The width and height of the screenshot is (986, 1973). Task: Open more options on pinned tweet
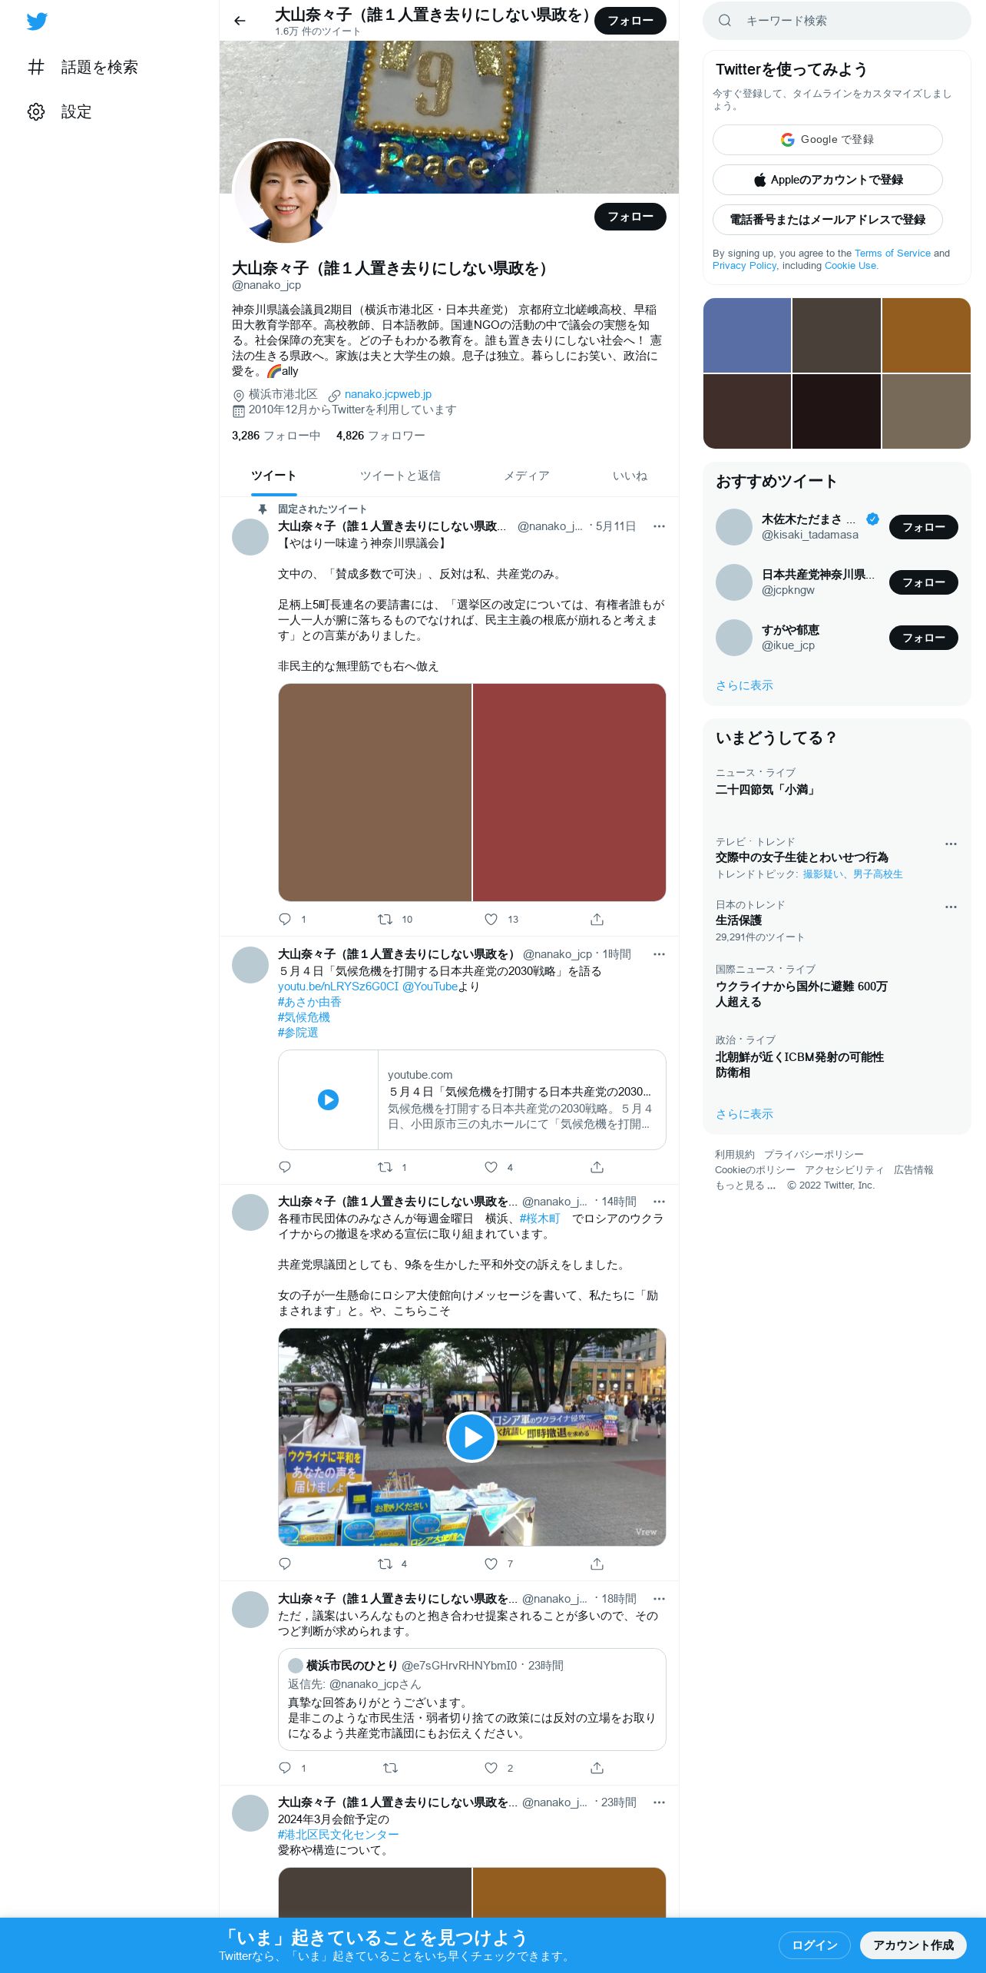pos(659,526)
